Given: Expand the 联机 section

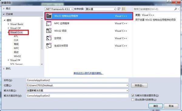Looking at the screenshot, I should pos(4,68).
